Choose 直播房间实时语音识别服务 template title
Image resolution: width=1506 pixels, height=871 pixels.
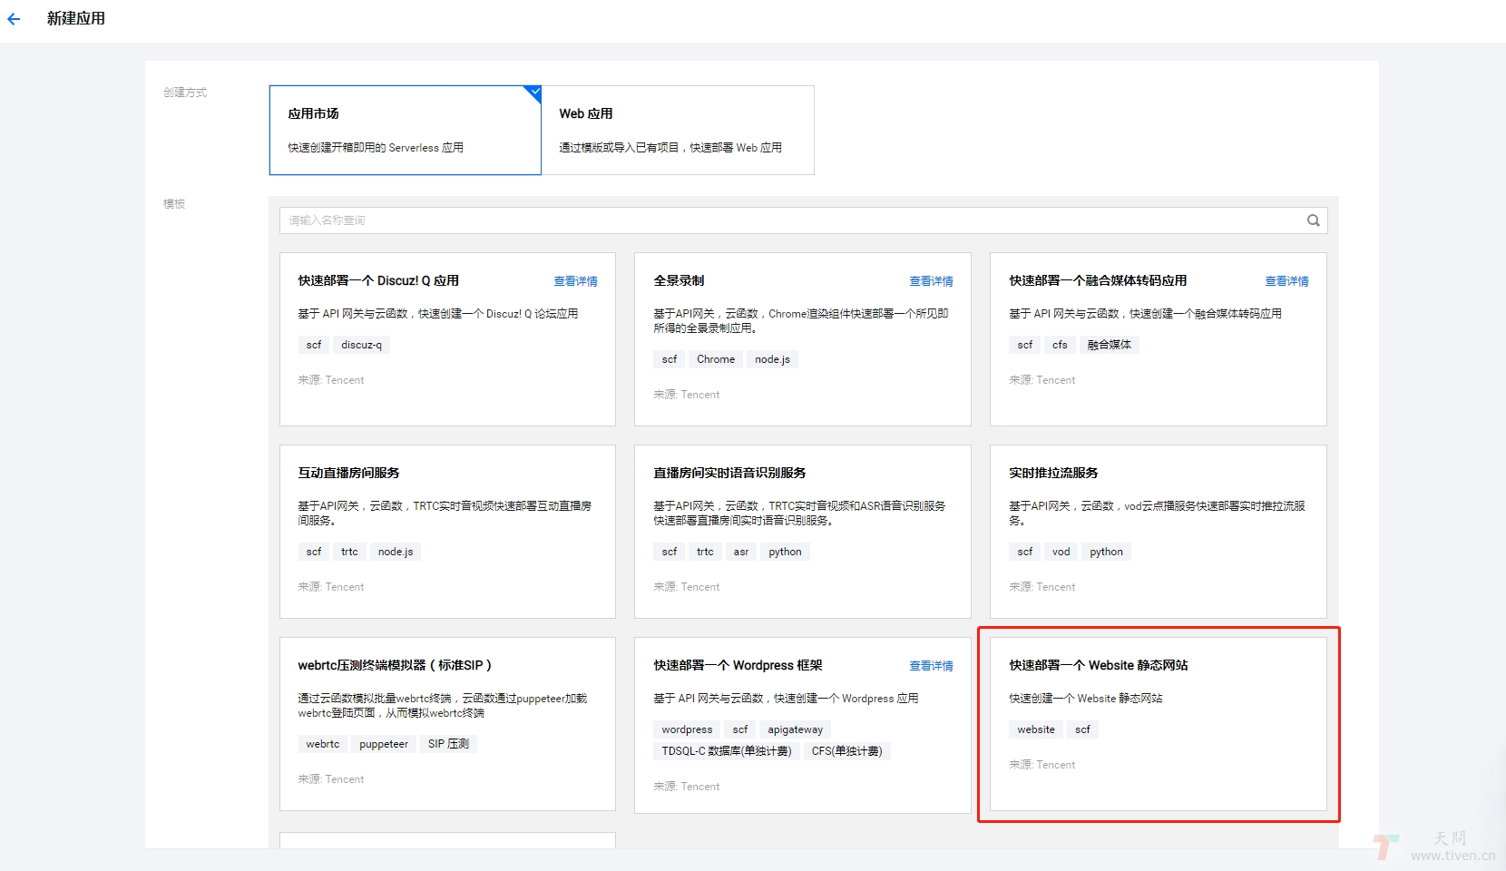point(729,473)
